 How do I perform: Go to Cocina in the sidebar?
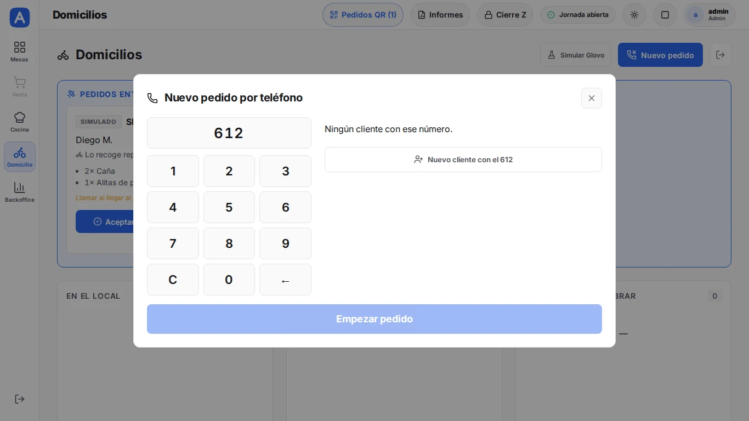tap(19, 122)
